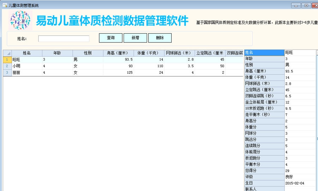Click the 联系人 property label
The image size is (318, 191).
pyautogui.click(x=264, y=189)
